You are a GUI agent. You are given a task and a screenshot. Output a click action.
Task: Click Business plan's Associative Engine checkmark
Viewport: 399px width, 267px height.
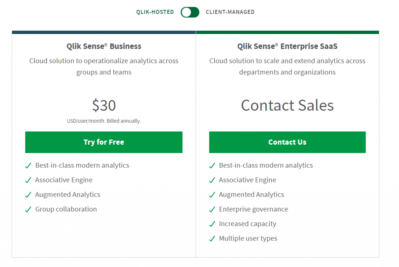point(28,180)
